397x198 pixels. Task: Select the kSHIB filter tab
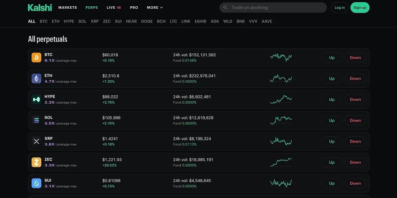pos(201,21)
